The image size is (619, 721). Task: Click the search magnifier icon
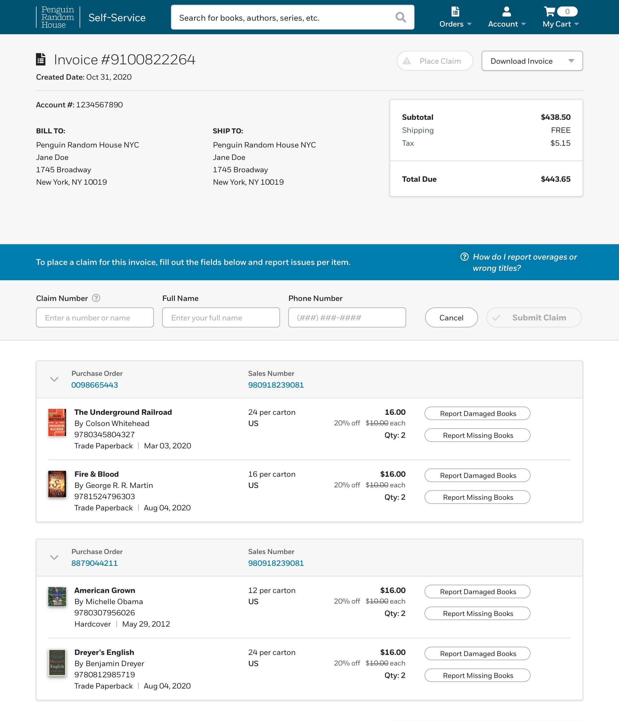[401, 17]
